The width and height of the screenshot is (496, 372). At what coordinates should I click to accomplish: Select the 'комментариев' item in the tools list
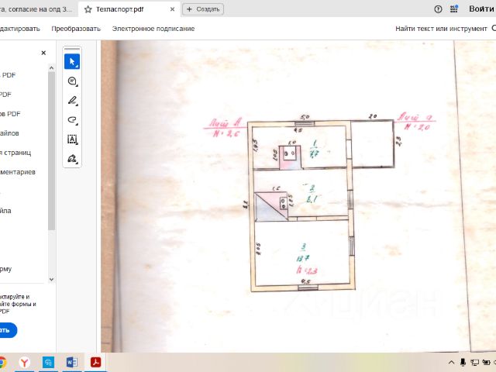click(x=18, y=172)
